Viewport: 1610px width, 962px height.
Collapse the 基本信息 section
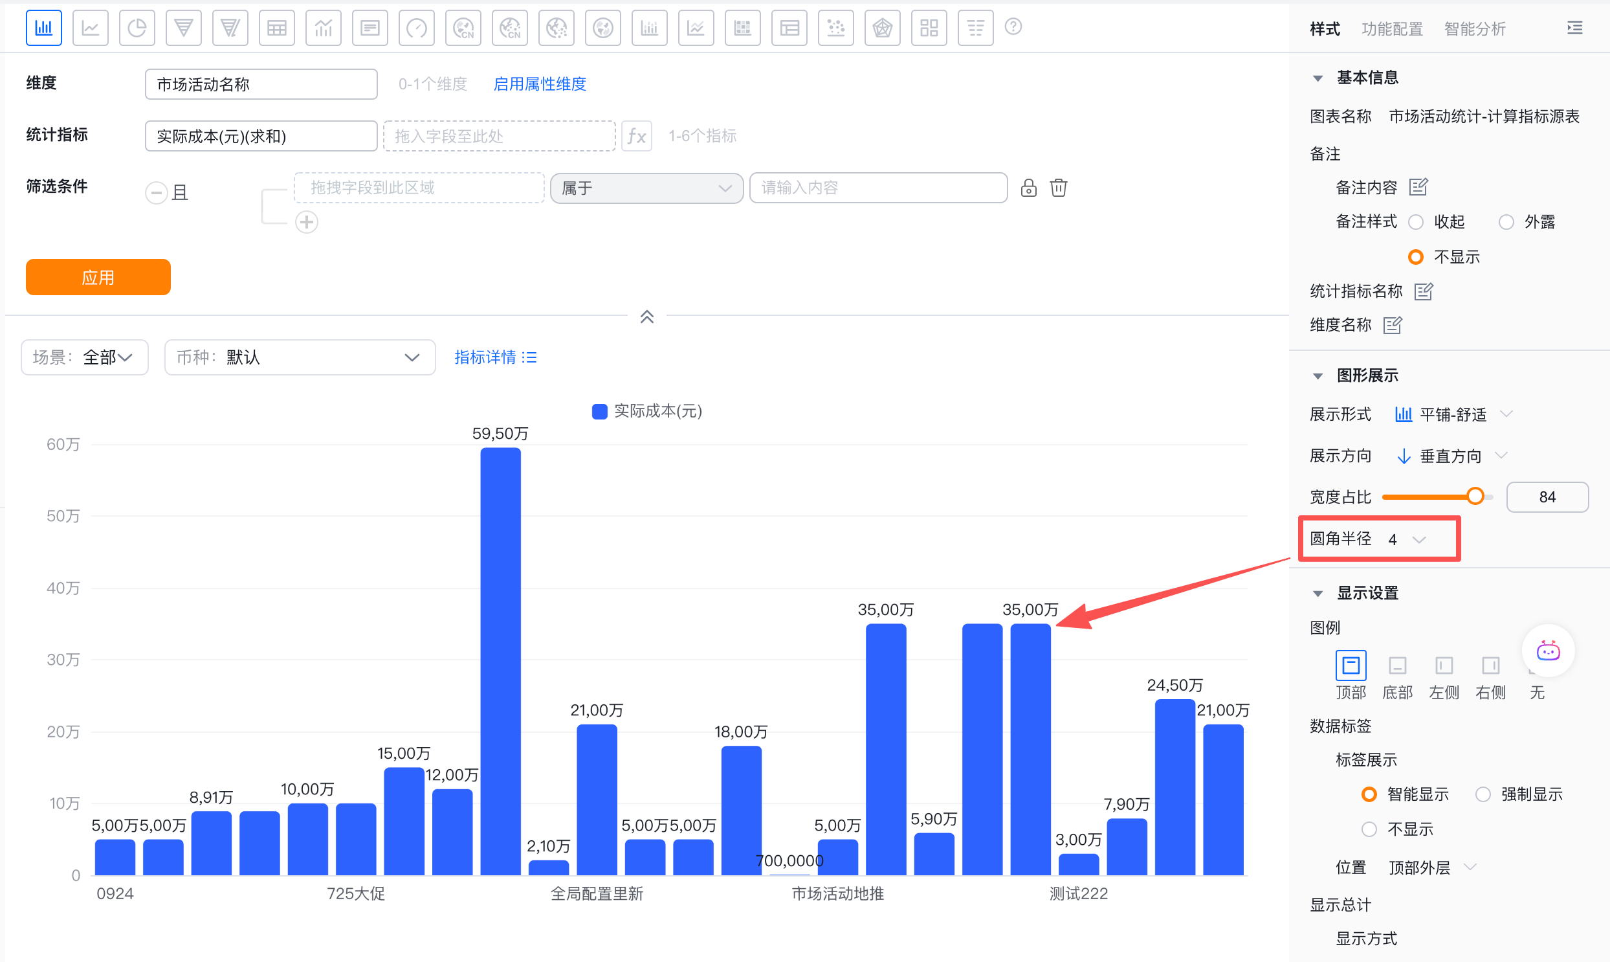pyautogui.click(x=1318, y=78)
